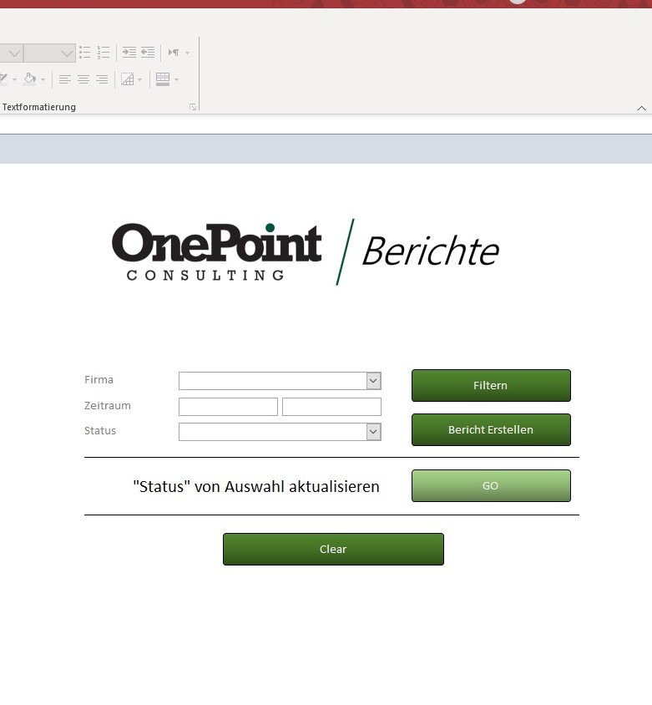Click the Zeitraum label
Image resolution: width=652 pixels, height=705 pixels.
coord(108,406)
